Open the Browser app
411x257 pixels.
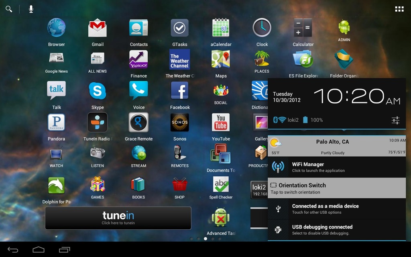56,28
